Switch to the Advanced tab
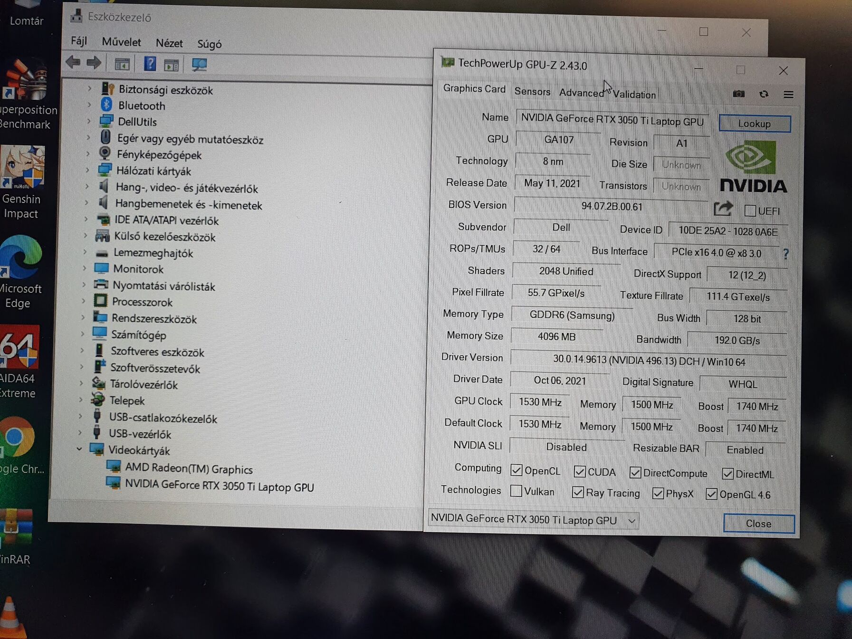 click(582, 93)
